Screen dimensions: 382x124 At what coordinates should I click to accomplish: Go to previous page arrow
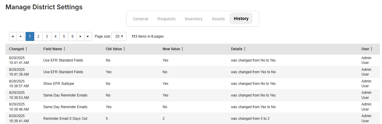20,36
